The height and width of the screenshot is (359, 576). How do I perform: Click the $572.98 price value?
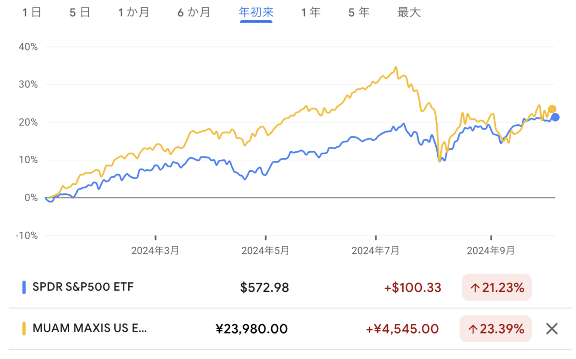pos(264,287)
